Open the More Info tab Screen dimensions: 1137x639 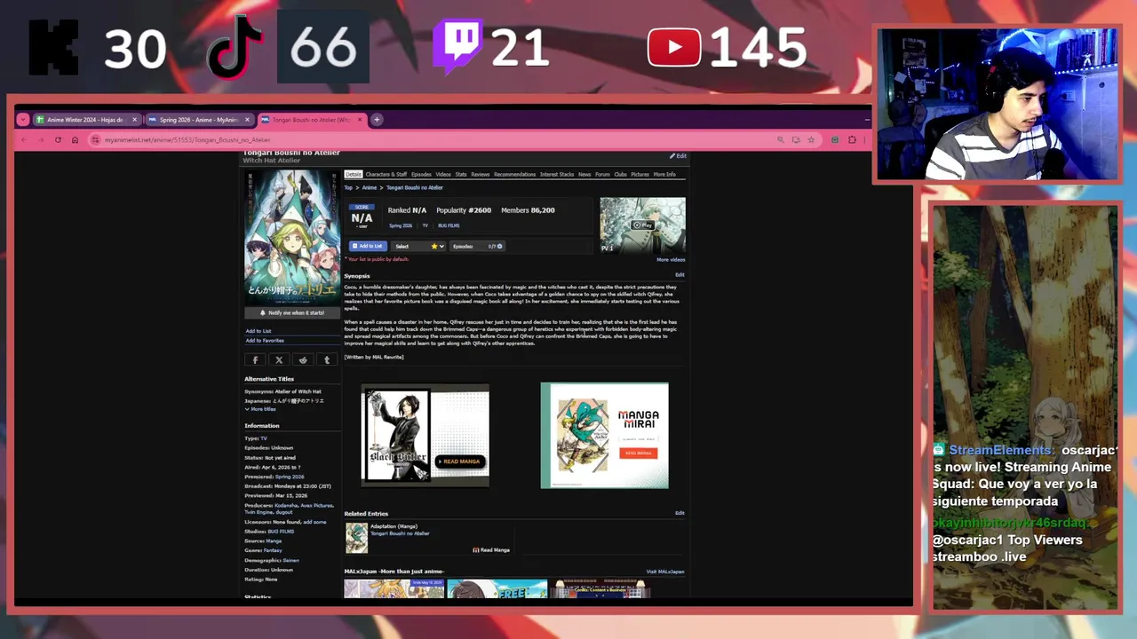click(x=664, y=174)
